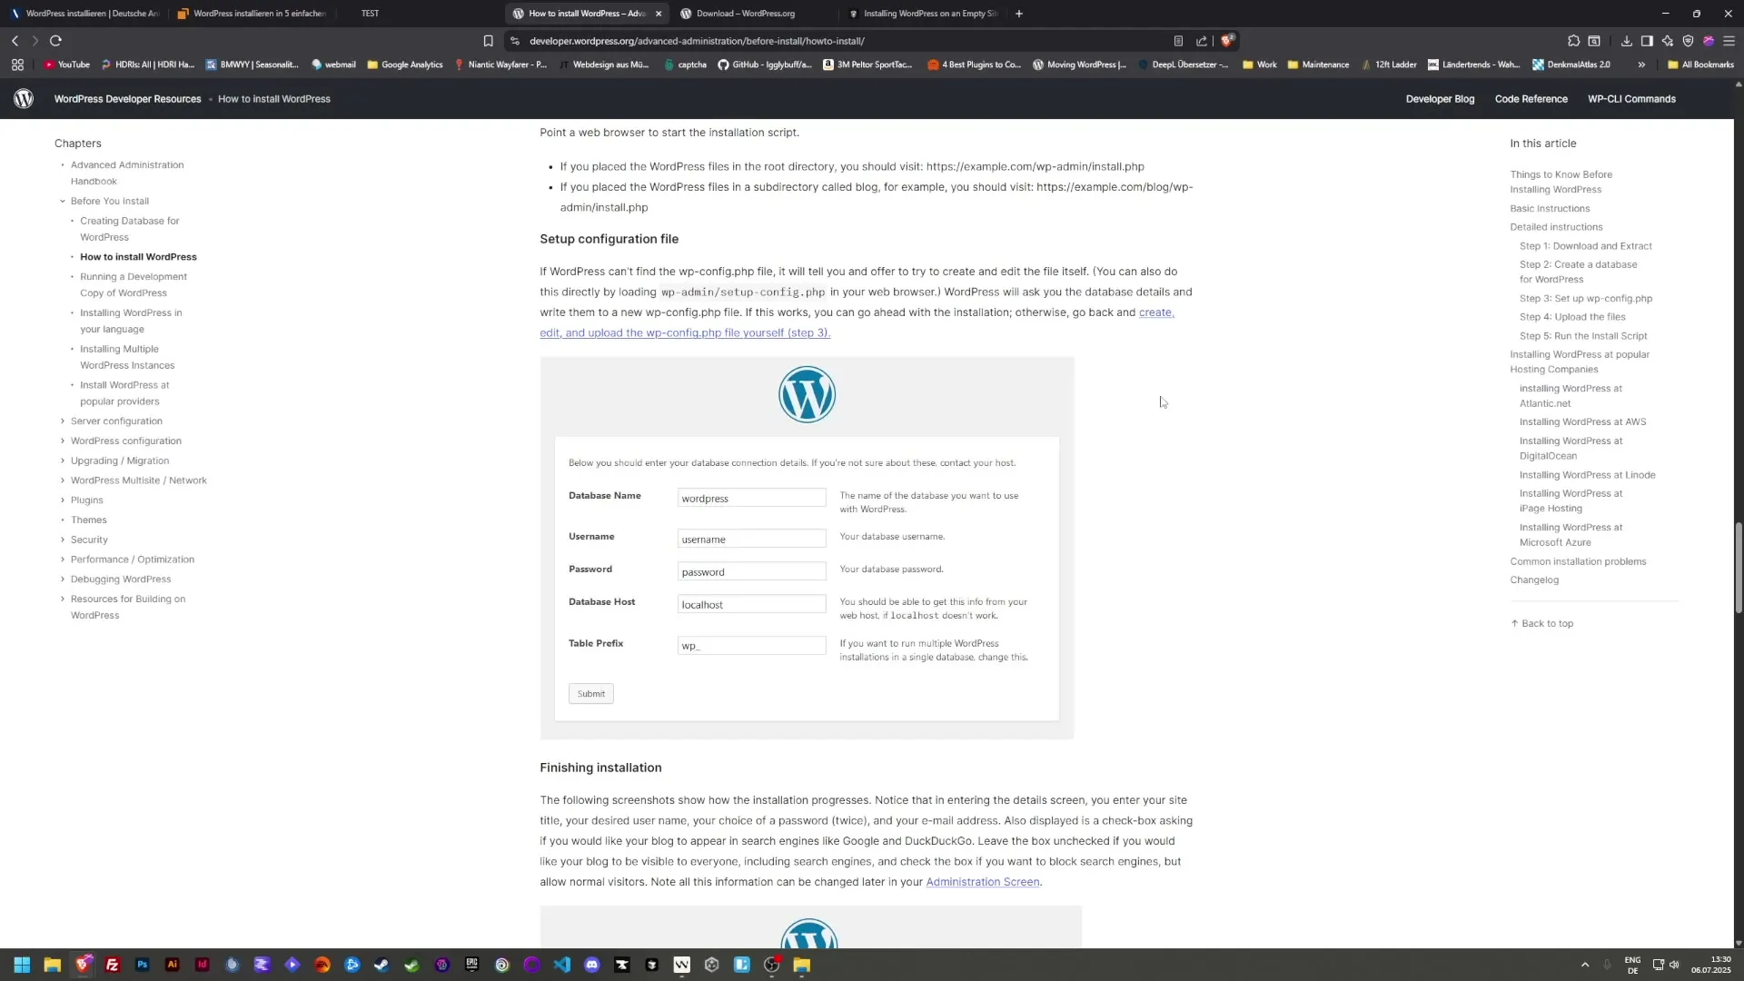Screen dimensions: 1744x981
Task: Click the AI chatbot sparkle icon
Action: click(1668, 41)
